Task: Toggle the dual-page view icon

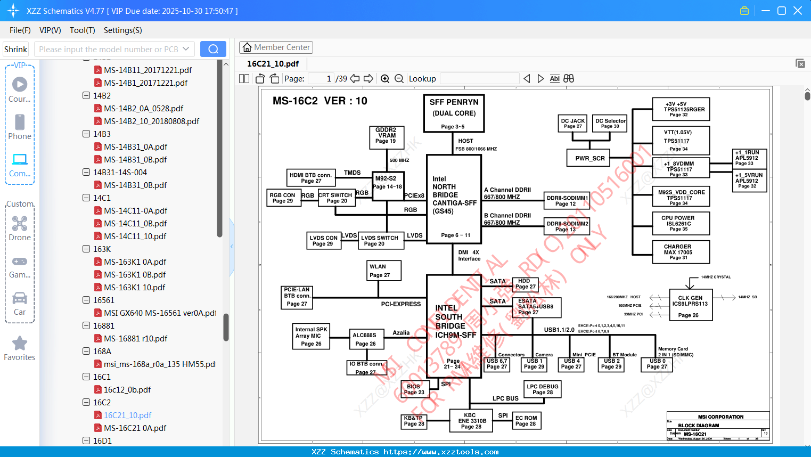Action: [x=244, y=79]
